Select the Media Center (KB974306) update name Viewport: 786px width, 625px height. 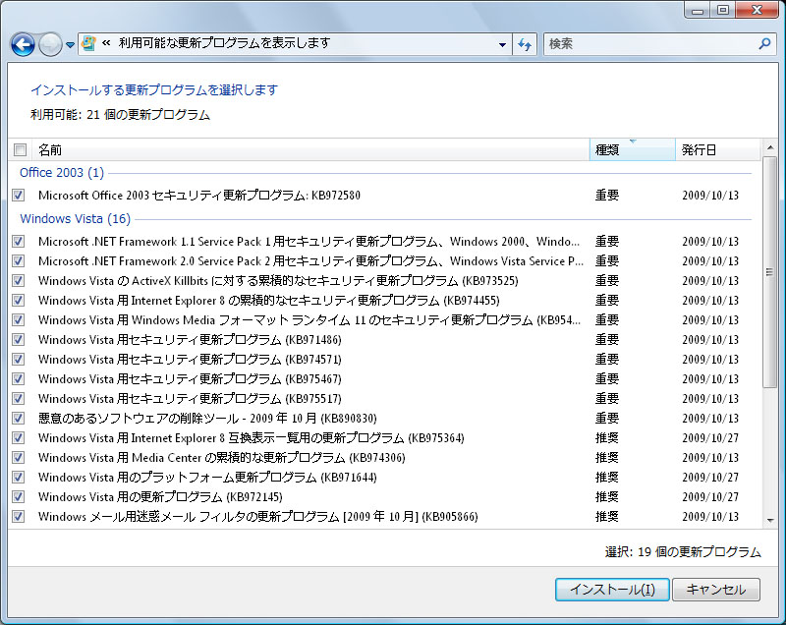(222, 457)
